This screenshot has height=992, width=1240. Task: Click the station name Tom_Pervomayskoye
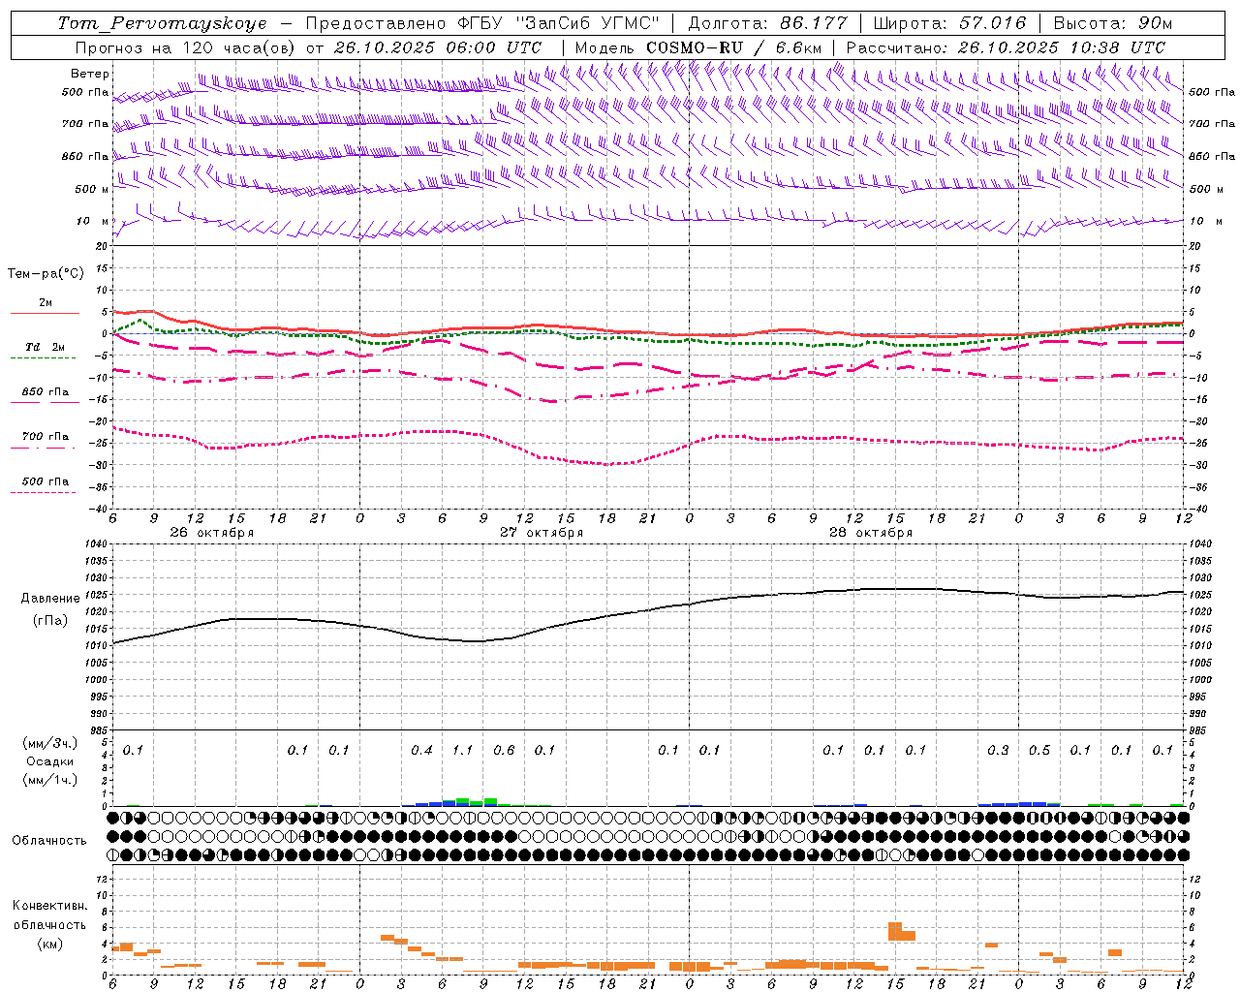coord(162,23)
